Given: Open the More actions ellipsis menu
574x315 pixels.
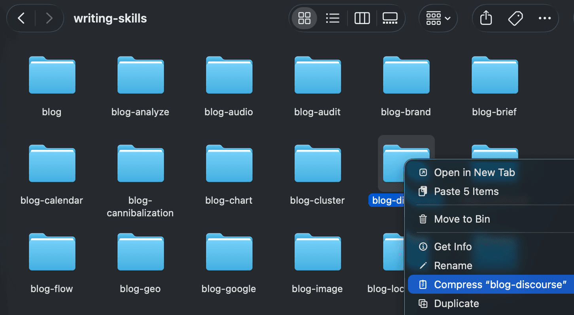Looking at the screenshot, I should click(545, 18).
